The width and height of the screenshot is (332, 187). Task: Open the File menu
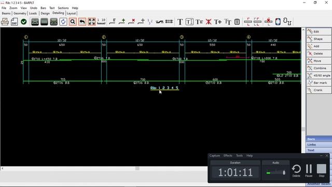pyautogui.click(x=4, y=8)
